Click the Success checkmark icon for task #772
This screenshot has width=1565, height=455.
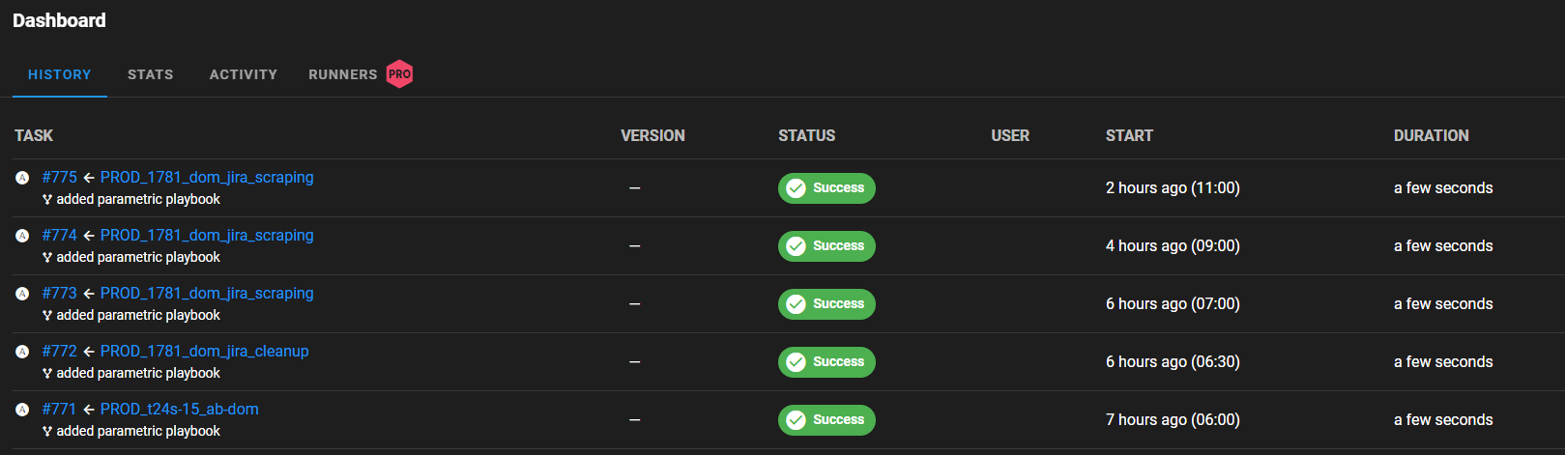[796, 362]
